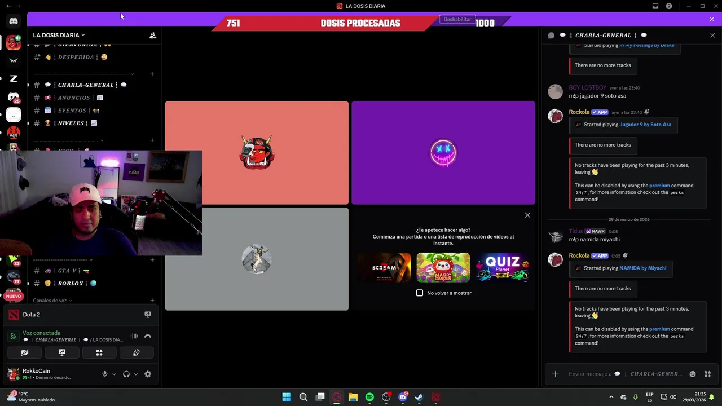Open attachment plus in message bar
The width and height of the screenshot is (722, 406).
click(555, 374)
